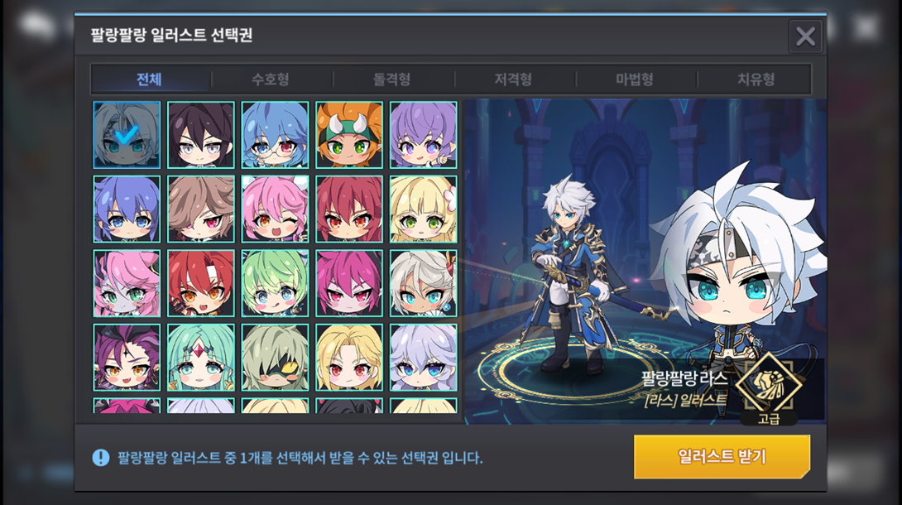Choose the teal-haired character with red gem
The width and height of the screenshot is (902, 505).
(x=201, y=358)
